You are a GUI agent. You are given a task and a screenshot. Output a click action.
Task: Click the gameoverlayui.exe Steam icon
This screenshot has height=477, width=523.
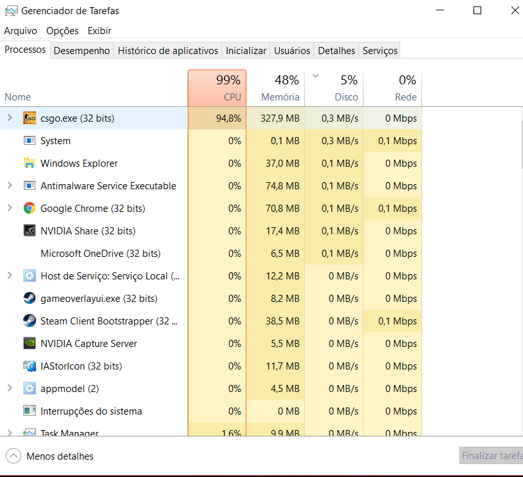(x=30, y=299)
